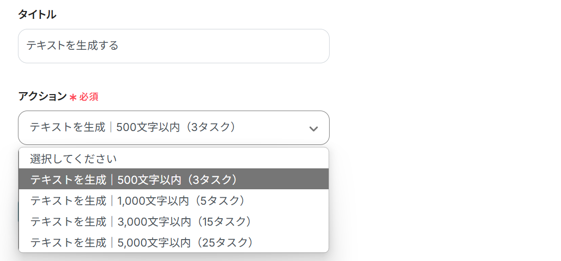Click the red 必須 required text
Viewport: 561px width, 261px height.
pyautogui.click(x=89, y=97)
